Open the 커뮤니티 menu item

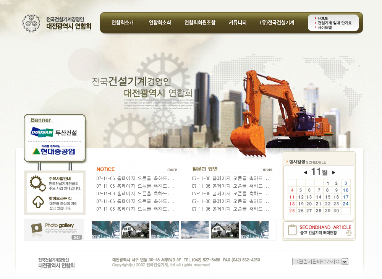[238, 23]
